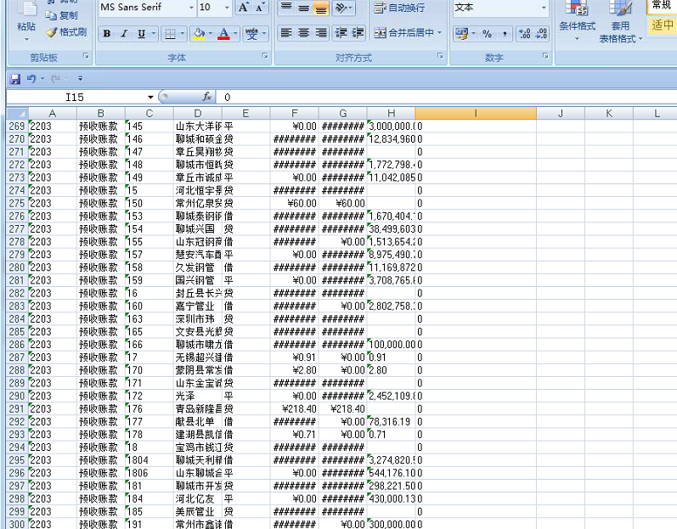The width and height of the screenshot is (677, 529).
Task: Click in the formula bar
Action: click(447, 97)
